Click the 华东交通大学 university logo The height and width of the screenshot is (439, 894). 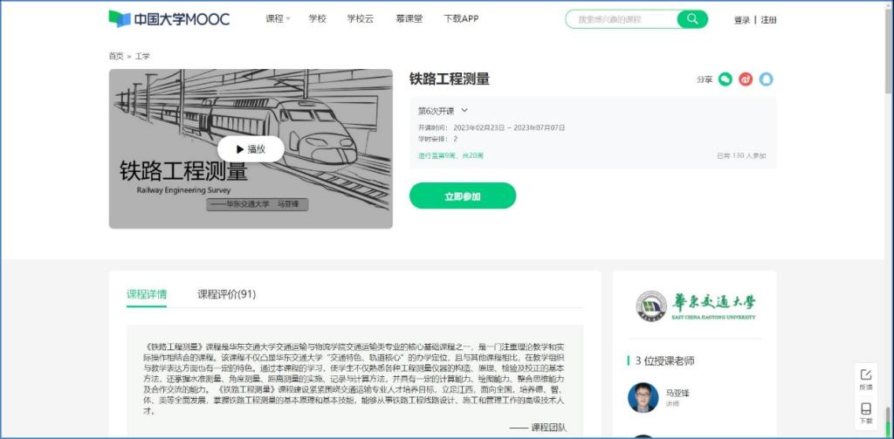[695, 305]
